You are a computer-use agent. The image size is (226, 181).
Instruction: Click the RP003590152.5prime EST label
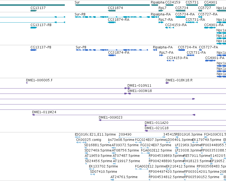click(202, 177)
